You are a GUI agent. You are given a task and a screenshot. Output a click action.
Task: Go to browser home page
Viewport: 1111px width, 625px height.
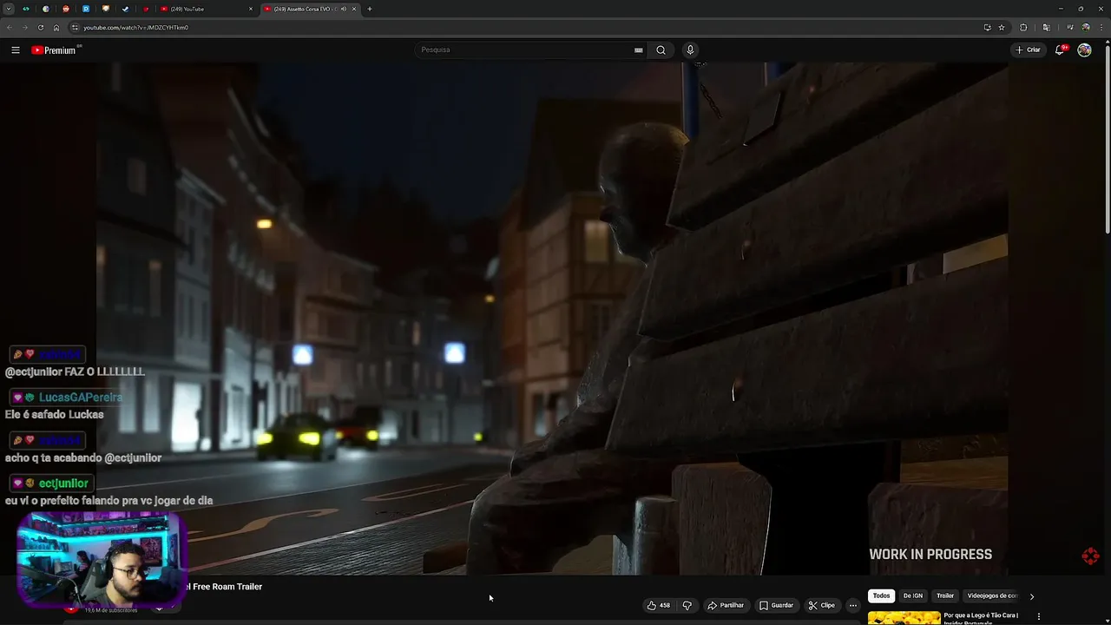pyautogui.click(x=56, y=27)
